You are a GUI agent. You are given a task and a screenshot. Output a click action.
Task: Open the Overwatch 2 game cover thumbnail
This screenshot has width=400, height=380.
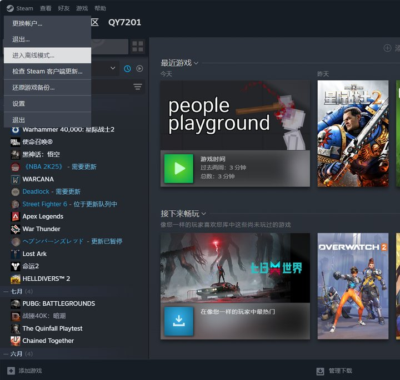(x=353, y=286)
